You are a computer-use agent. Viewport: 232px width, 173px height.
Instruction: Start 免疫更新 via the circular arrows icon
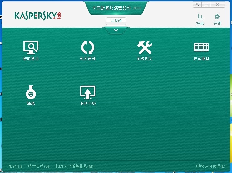pos(87,47)
